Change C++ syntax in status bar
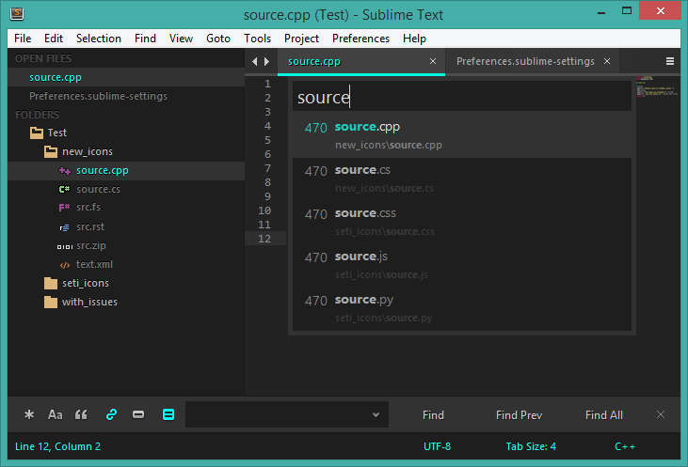This screenshot has width=688, height=467. tap(625, 446)
